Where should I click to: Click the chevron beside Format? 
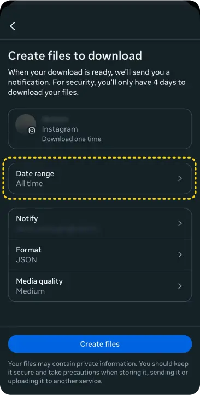point(180,255)
